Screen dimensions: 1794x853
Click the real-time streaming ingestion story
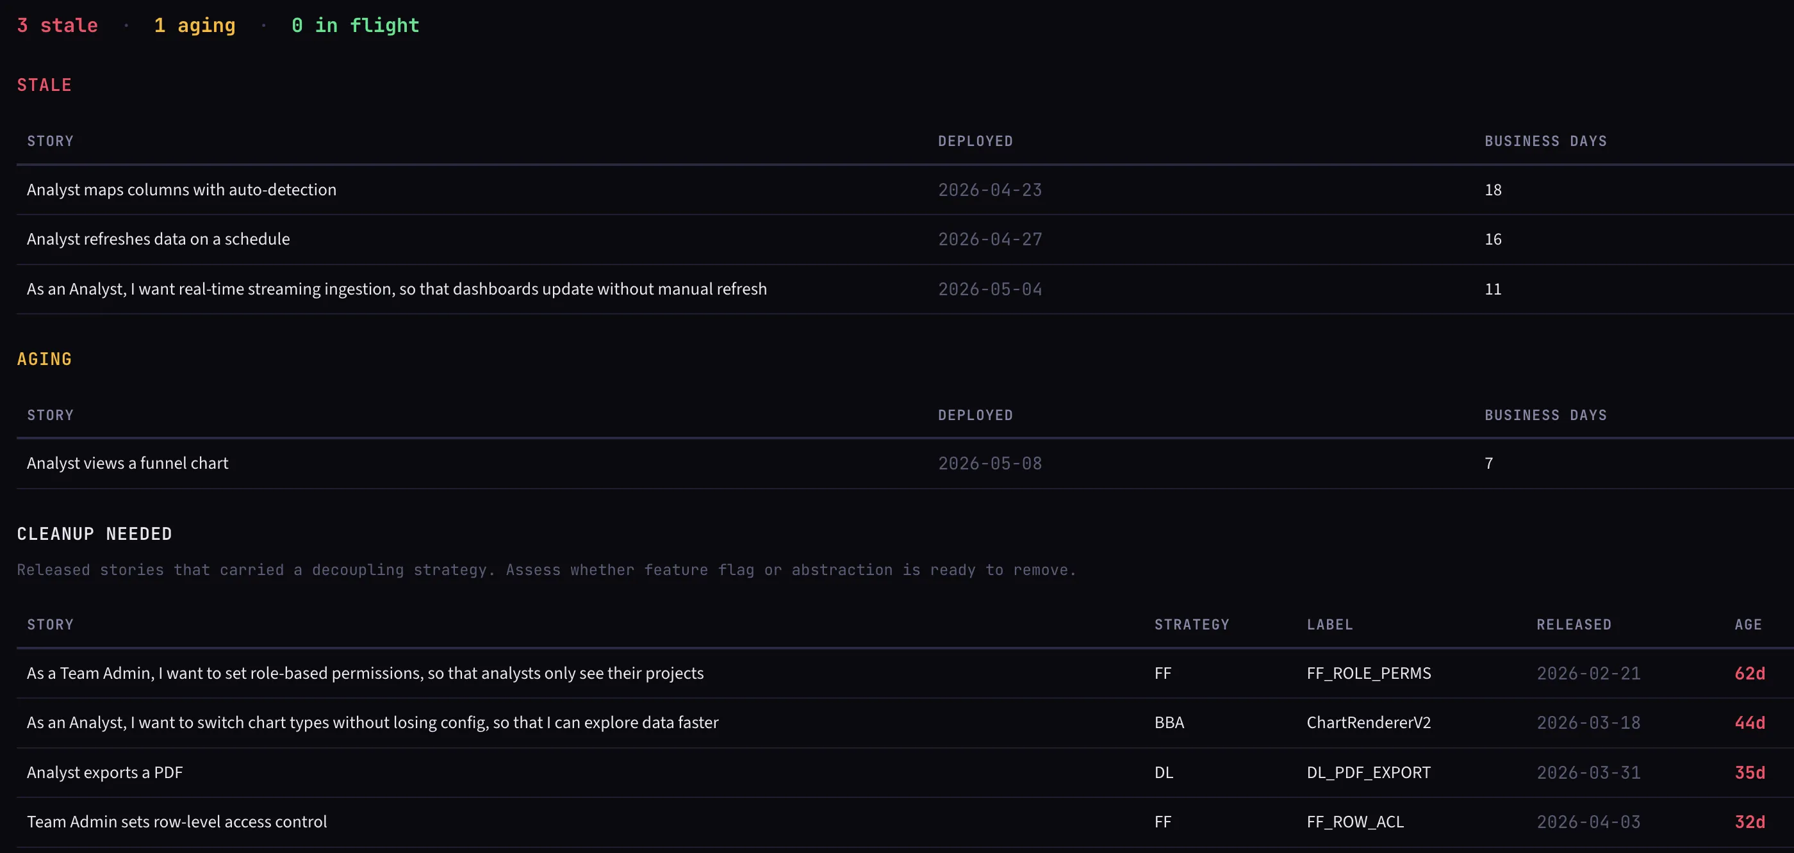(x=396, y=289)
